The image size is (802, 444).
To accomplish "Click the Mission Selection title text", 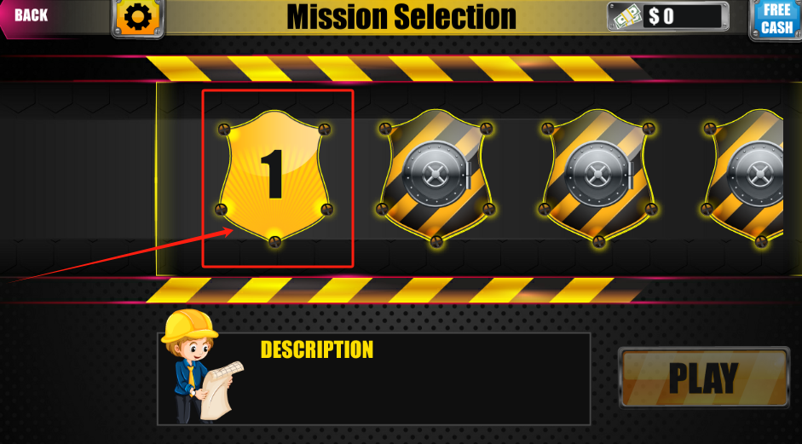I will click(x=401, y=16).
